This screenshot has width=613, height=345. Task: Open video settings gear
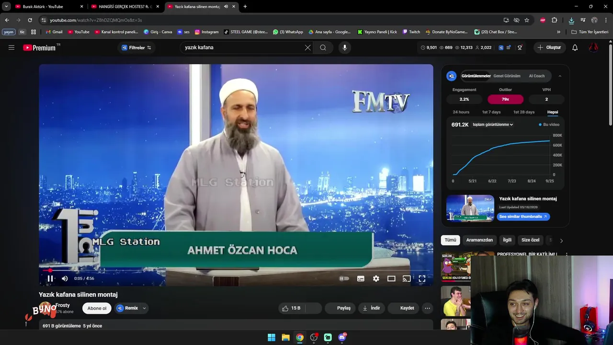point(376,278)
